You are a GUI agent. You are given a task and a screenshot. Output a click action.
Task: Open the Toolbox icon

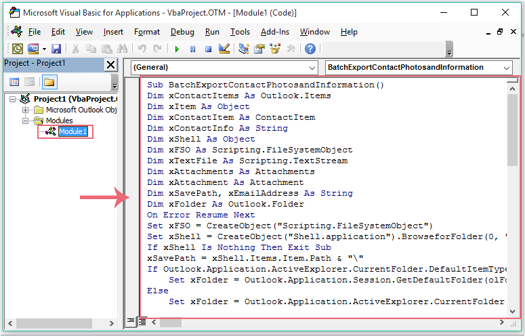tap(291, 49)
